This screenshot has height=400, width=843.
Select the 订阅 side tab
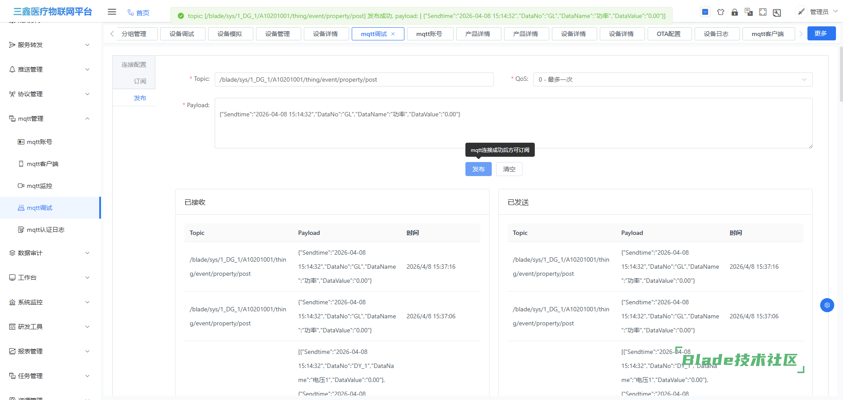[140, 81]
